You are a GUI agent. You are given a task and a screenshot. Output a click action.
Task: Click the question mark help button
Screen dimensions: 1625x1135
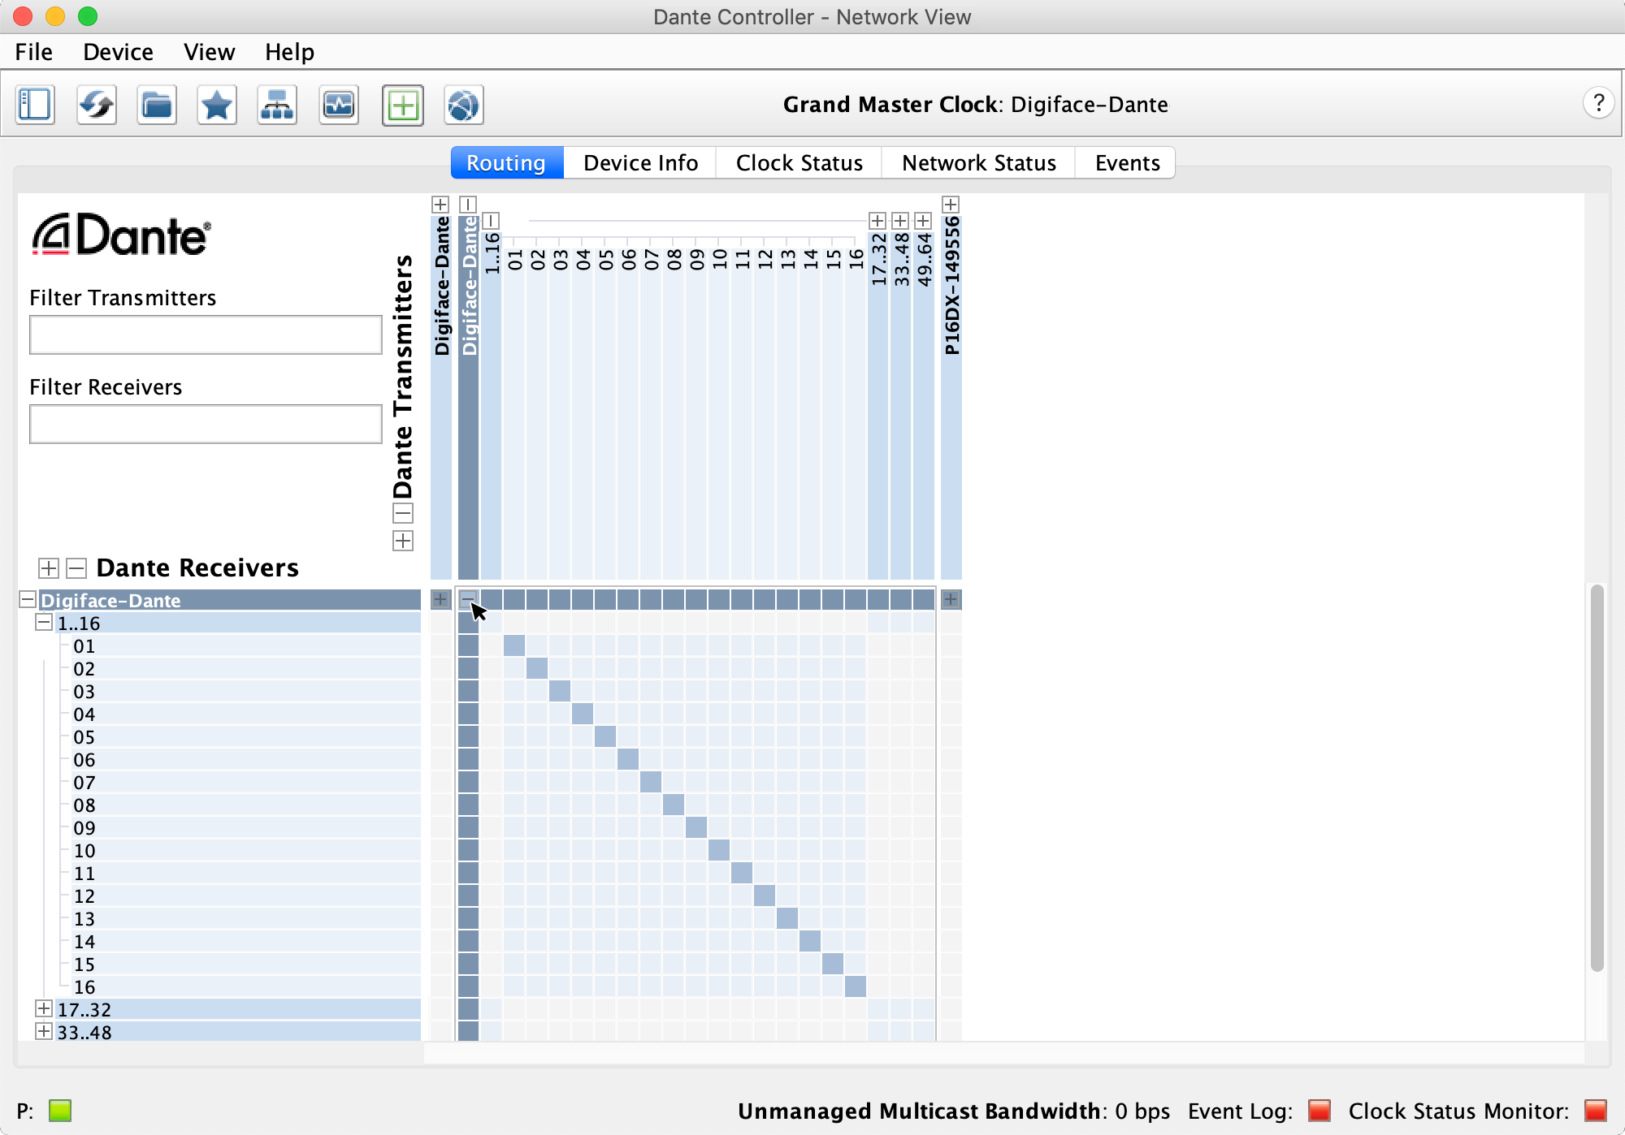tap(1597, 103)
